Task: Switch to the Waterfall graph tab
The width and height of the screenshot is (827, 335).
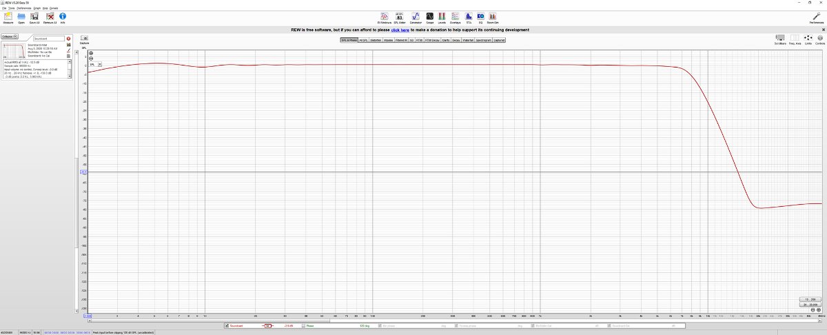Action: (468, 40)
